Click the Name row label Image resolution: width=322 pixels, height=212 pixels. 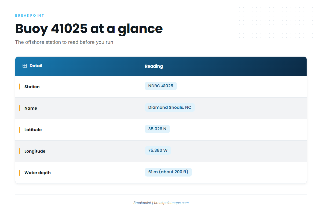(31, 108)
